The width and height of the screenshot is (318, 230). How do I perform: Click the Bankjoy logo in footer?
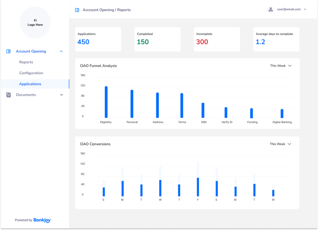point(42,220)
